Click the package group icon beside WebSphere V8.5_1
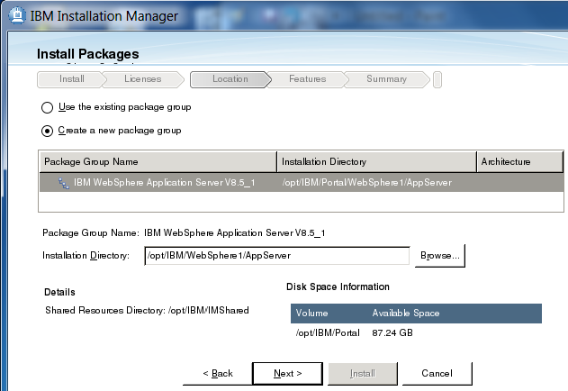568x391 pixels. (64, 183)
